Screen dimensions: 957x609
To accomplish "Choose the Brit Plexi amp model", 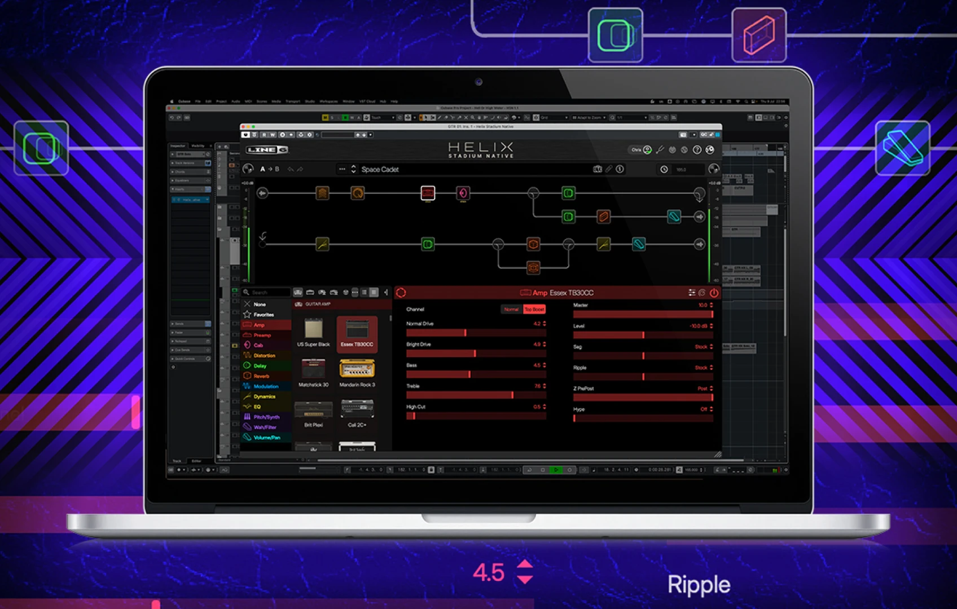I will click(313, 413).
